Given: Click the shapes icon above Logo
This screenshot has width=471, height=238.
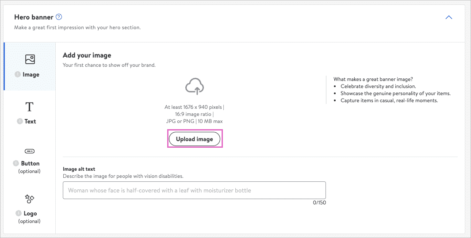Looking at the screenshot, I should tap(30, 199).
